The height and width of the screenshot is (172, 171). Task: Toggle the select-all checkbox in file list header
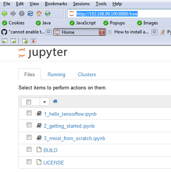28,102
